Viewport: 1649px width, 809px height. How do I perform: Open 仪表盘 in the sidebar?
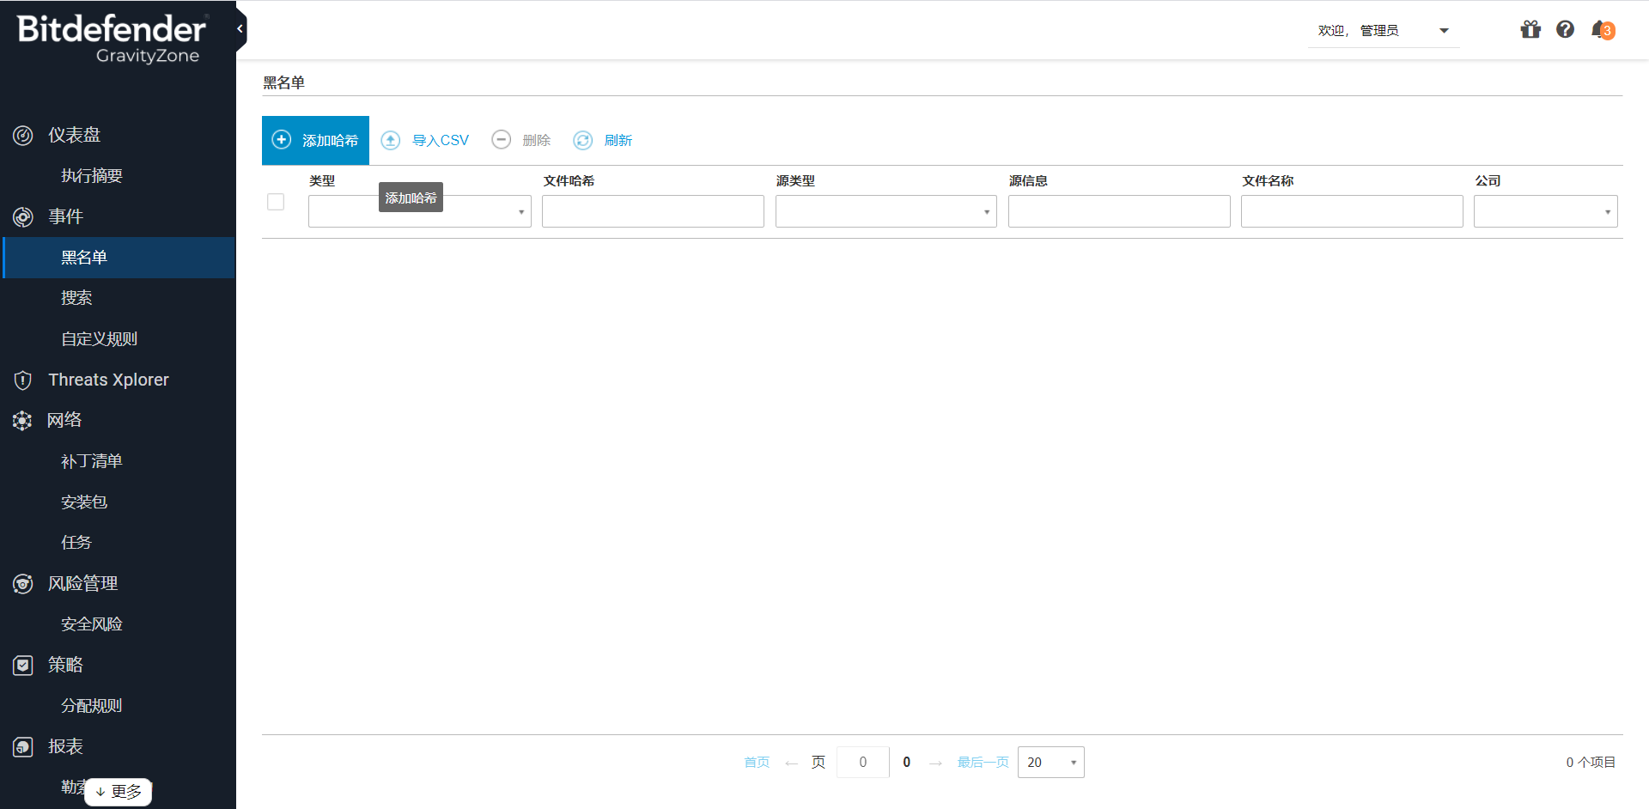coord(74,135)
